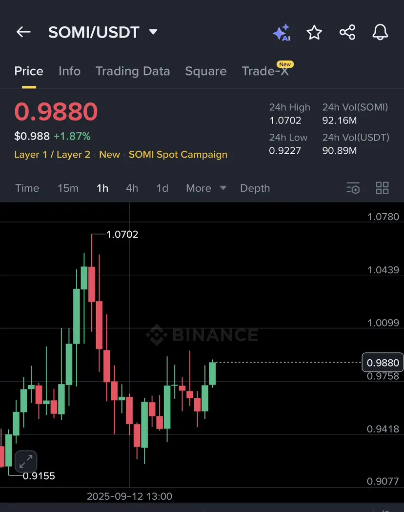Switch to the Price tab
The height and width of the screenshot is (512, 404).
pyautogui.click(x=29, y=71)
